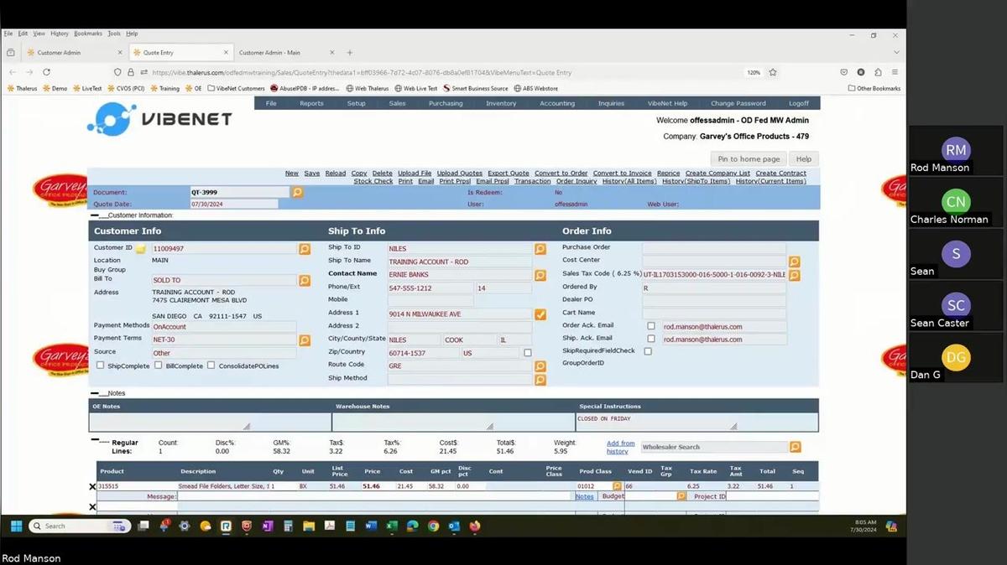Screen dimensions: 1007x565
Task: Tick the BillComplete checkbox
Action: 159,365
